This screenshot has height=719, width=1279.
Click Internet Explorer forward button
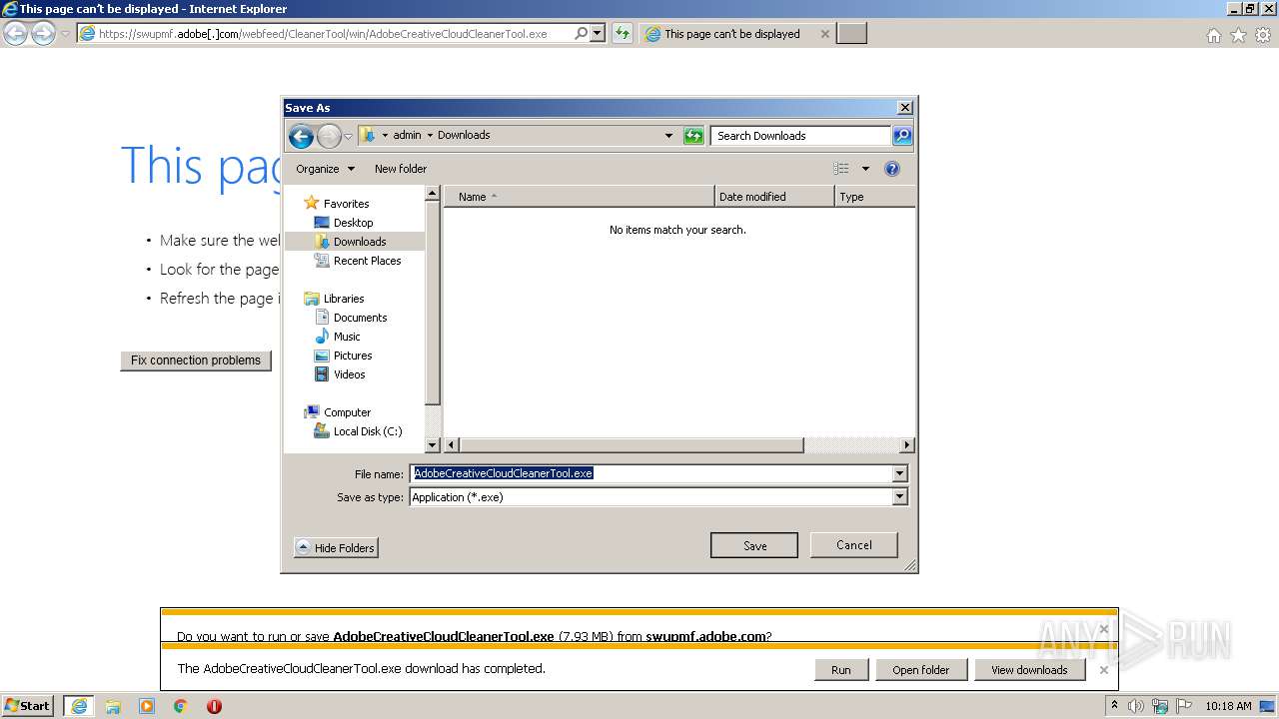[x=43, y=34]
